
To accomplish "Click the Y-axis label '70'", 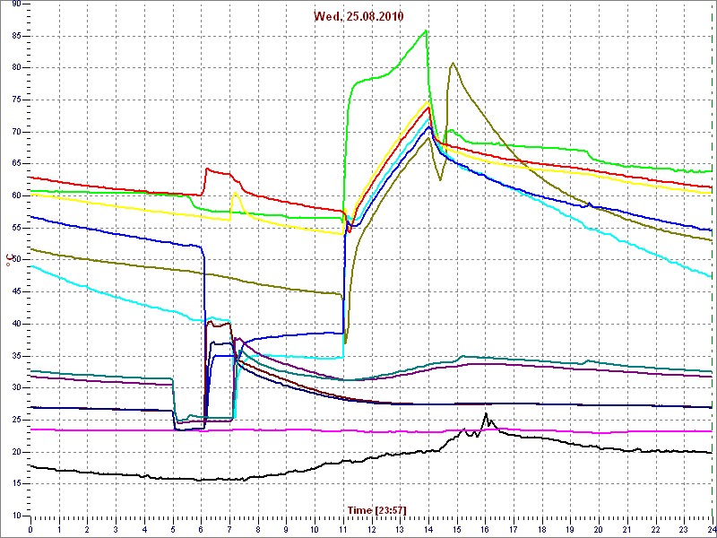I will [x=16, y=132].
